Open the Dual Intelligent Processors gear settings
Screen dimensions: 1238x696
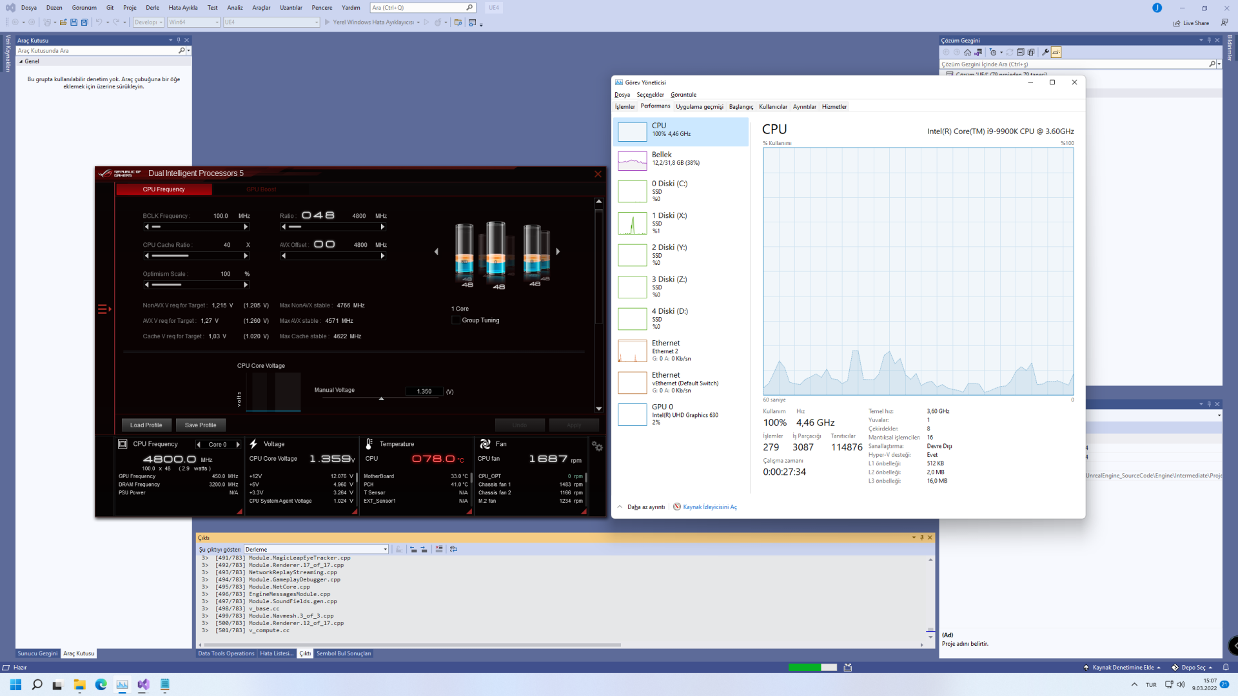[x=597, y=447]
